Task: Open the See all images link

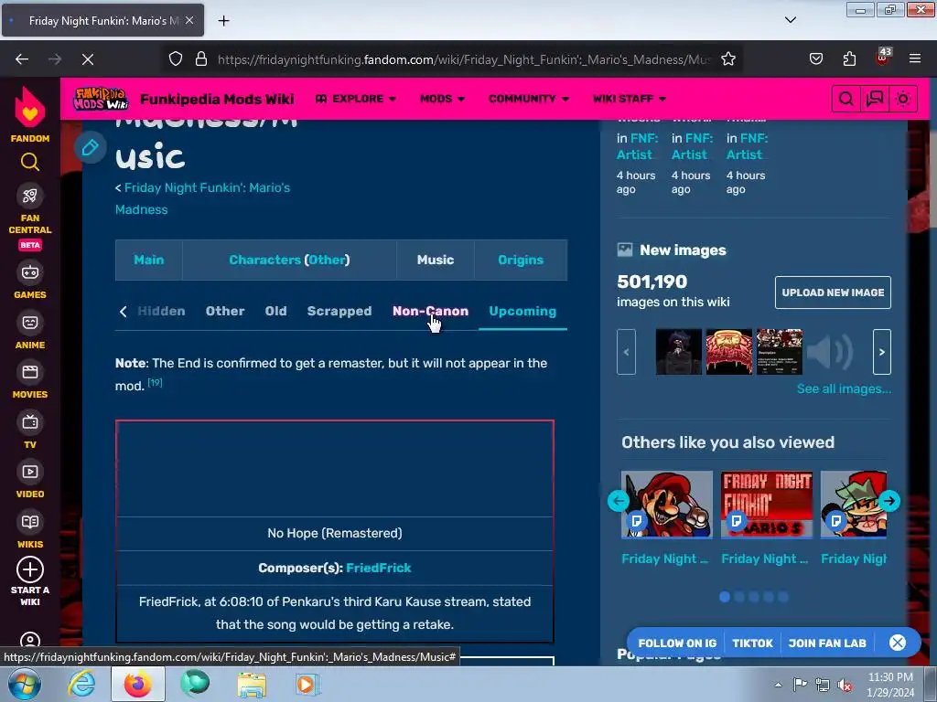Action: pos(844,388)
